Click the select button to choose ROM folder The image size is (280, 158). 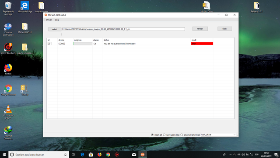coord(55,29)
